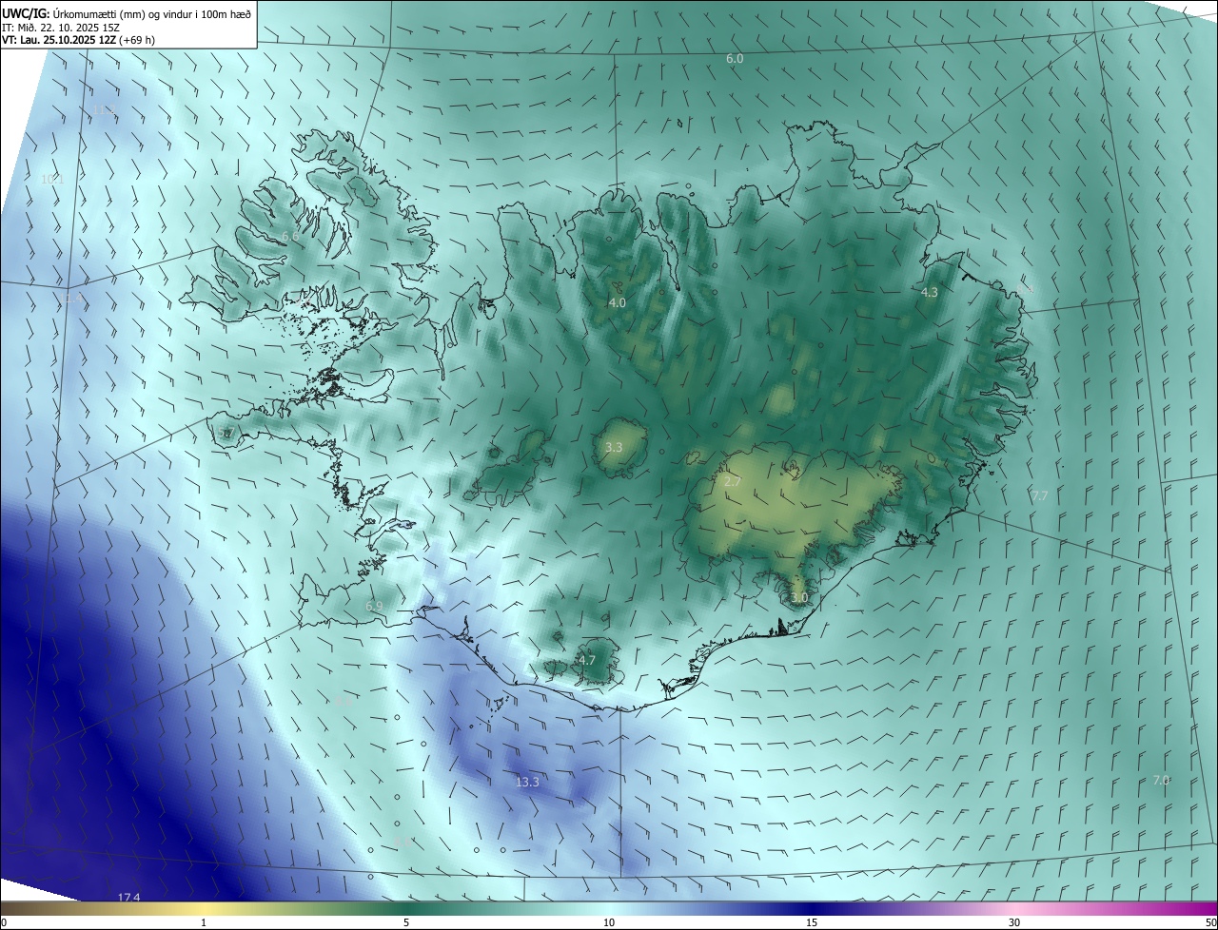This screenshot has height=930, width=1218.
Task: Select the 6.6 value on the Westfjords
Action: [290, 236]
